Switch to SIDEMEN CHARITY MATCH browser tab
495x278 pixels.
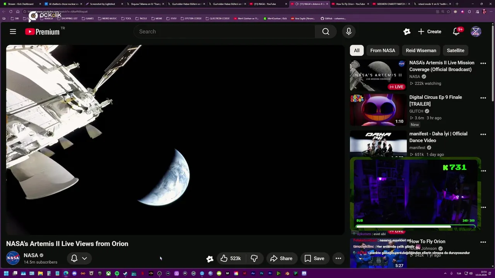[x=391, y=4]
